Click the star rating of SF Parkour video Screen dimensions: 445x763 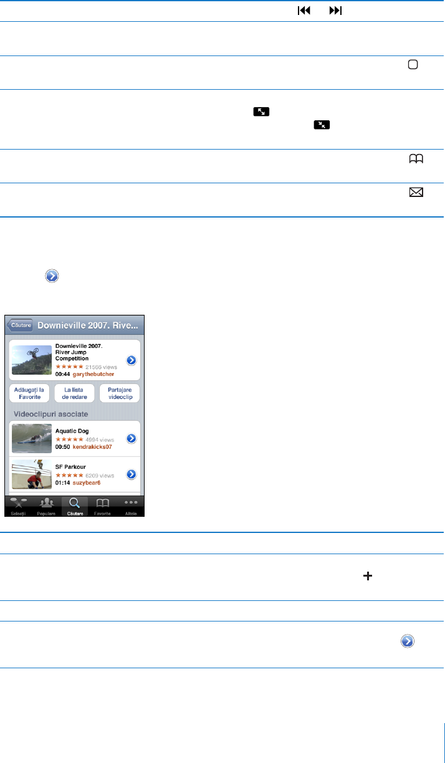(70, 475)
